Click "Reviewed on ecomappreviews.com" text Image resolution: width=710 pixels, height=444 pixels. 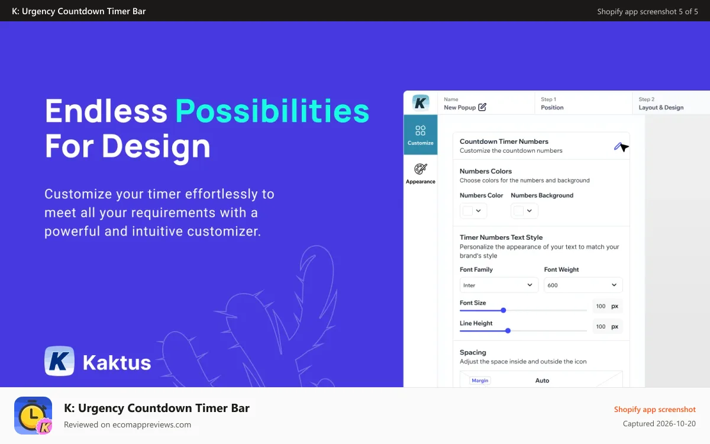click(x=127, y=424)
